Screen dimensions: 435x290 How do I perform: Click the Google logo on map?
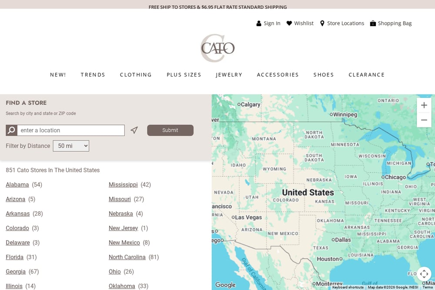coord(225,285)
